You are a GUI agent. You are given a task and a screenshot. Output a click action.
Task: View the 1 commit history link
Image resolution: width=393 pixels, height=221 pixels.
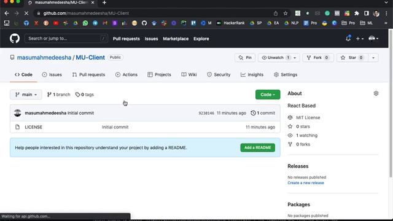[x=263, y=113]
